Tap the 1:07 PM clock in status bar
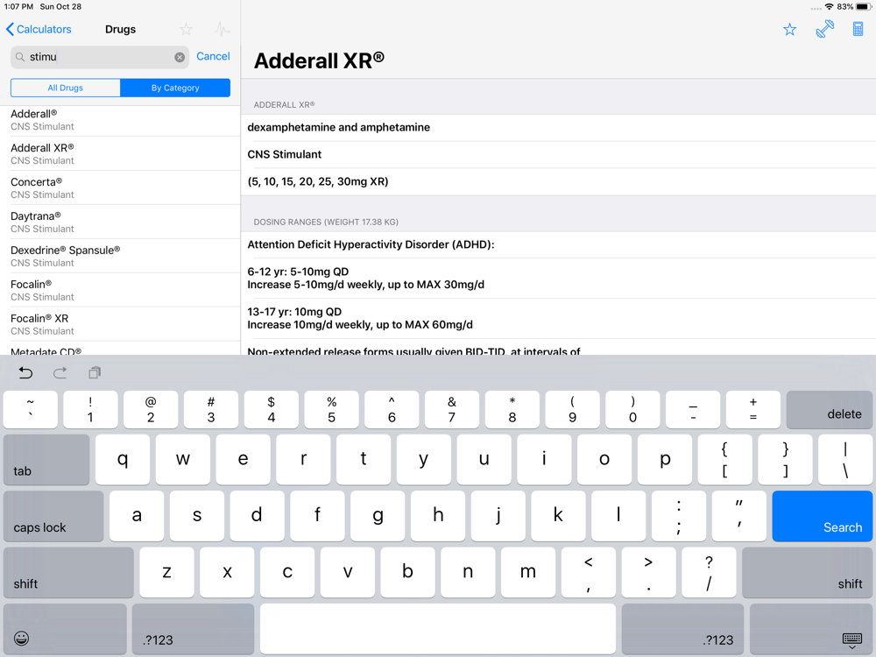The height and width of the screenshot is (657, 876). 18,7
